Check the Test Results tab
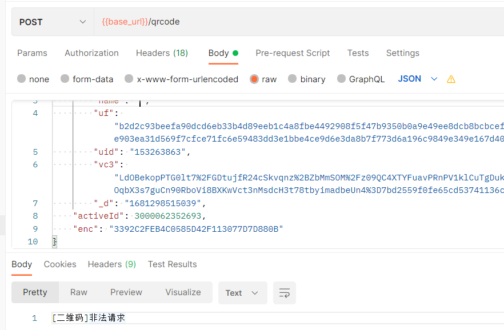This screenshot has width=504, height=330. (172, 264)
